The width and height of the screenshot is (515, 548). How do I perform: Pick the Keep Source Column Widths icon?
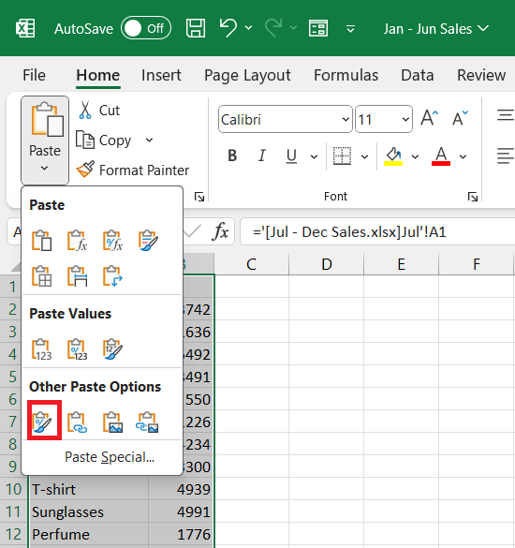tap(77, 276)
